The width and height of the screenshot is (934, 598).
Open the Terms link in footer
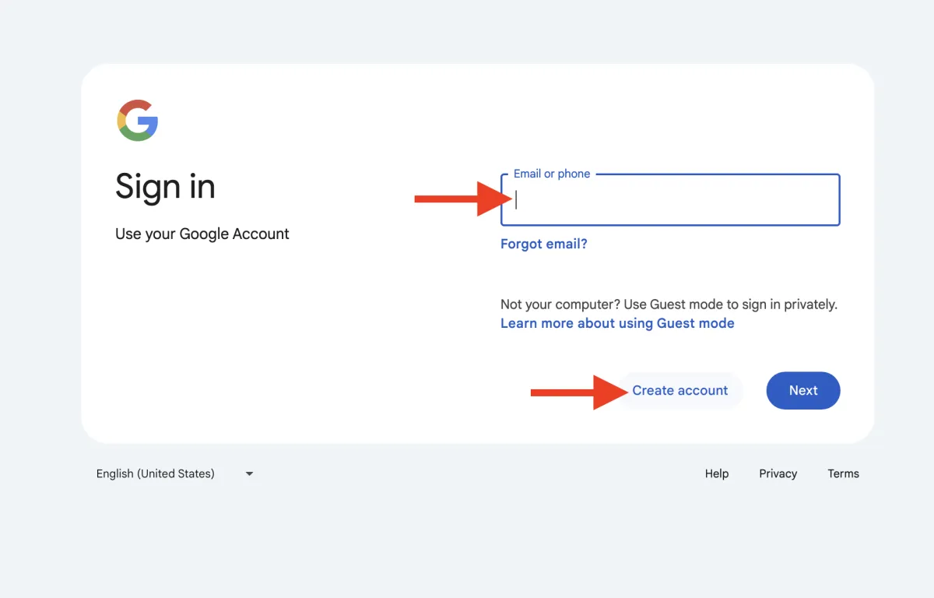pyautogui.click(x=844, y=473)
